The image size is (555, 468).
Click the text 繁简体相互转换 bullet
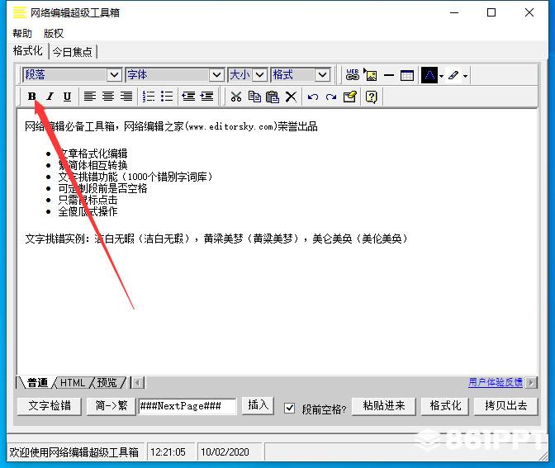(92, 165)
